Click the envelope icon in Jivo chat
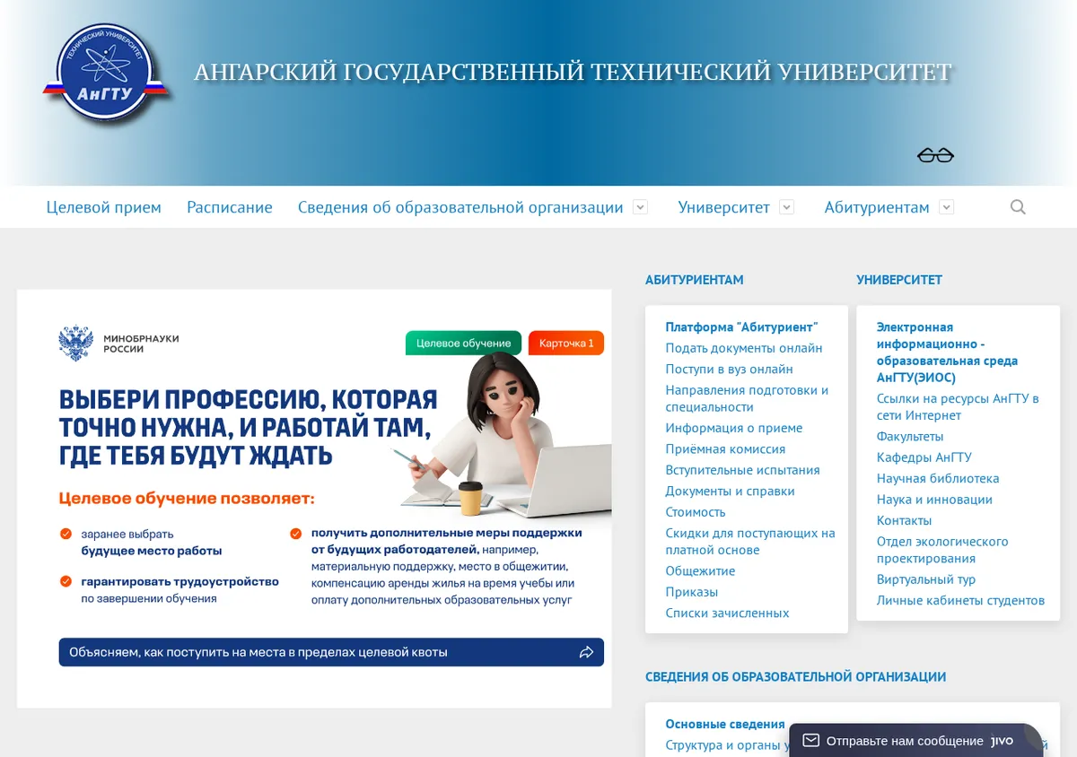The width and height of the screenshot is (1077, 757). (x=810, y=741)
